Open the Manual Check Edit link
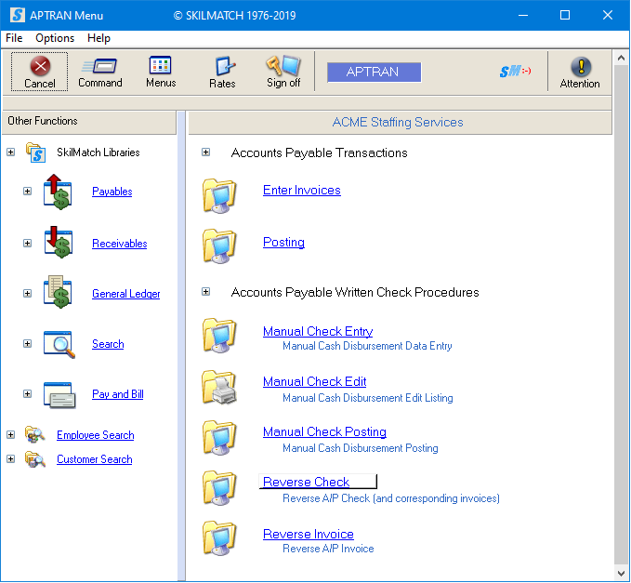The height and width of the screenshot is (583, 631). (x=315, y=381)
